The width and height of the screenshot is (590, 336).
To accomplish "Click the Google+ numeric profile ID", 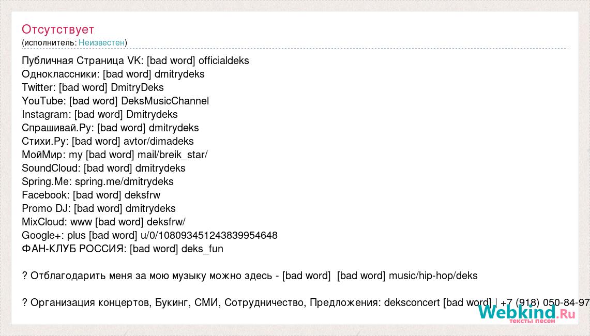I will tap(209, 236).
